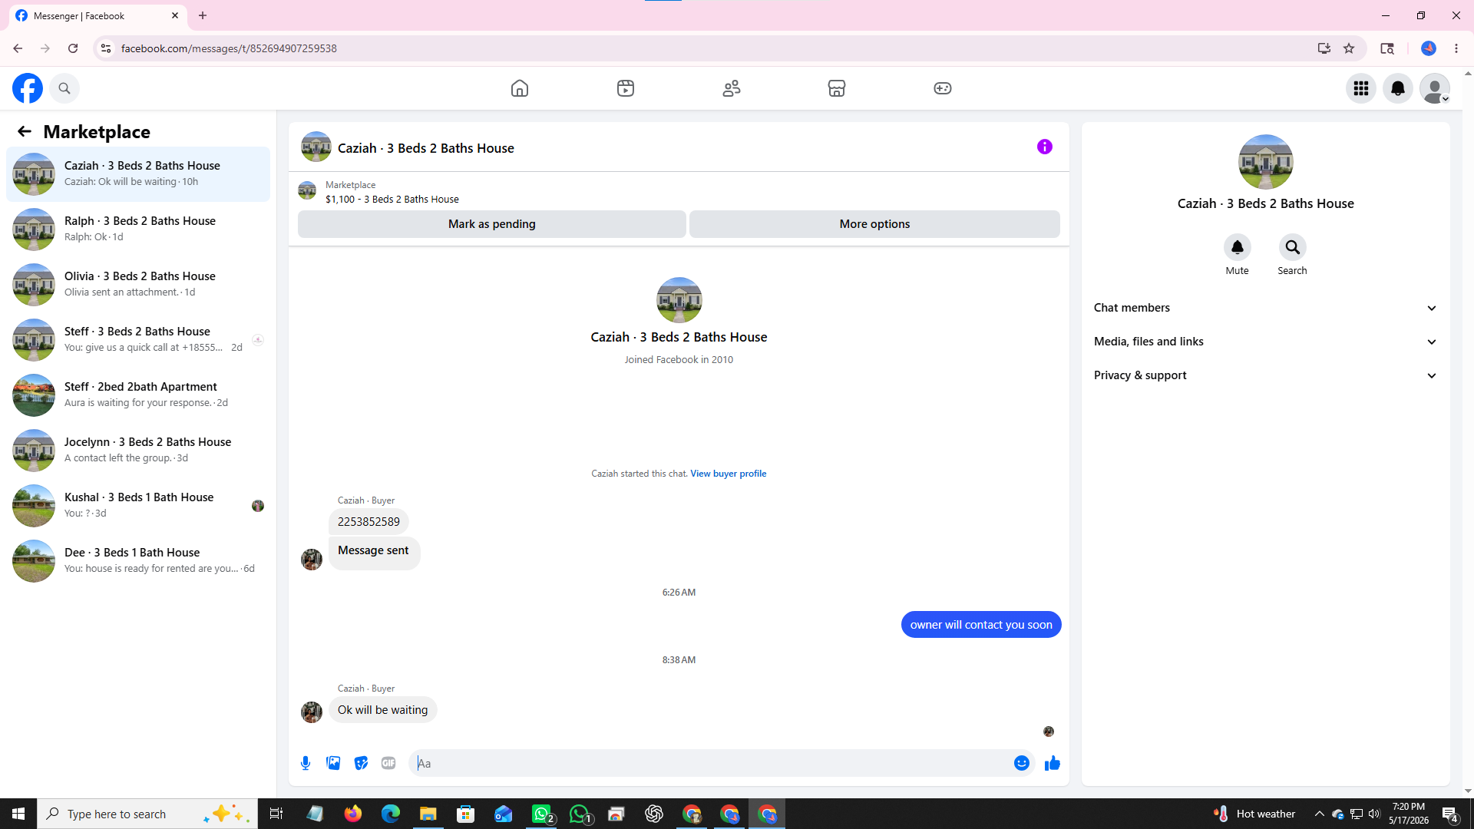Record a voice clip with microphone icon
This screenshot has width=1474, height=829.
[306, 763]
